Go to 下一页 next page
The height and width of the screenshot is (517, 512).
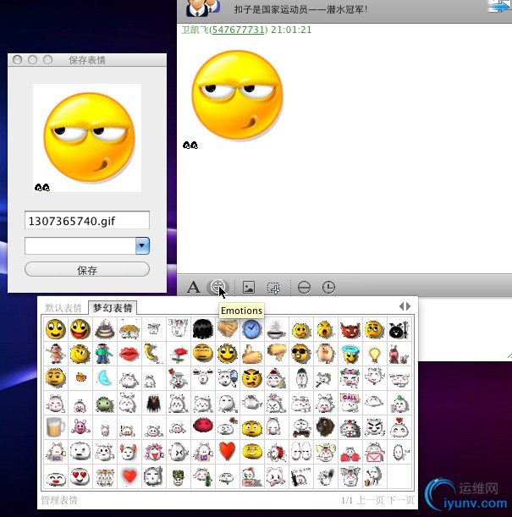point(400,500)
